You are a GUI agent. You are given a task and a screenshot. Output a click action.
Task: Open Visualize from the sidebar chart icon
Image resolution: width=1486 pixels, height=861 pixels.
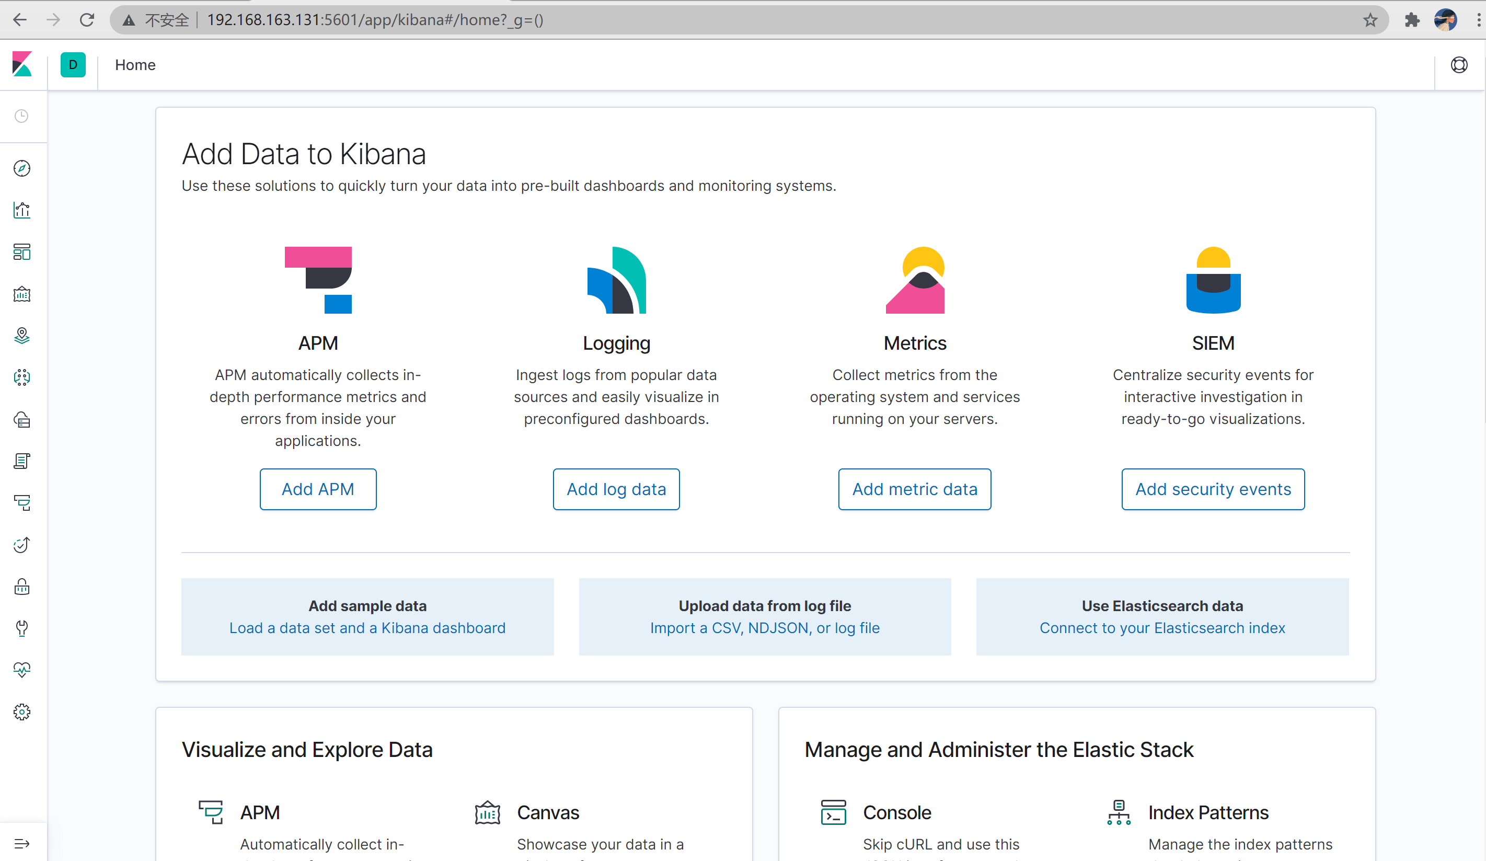pos(22,211)
